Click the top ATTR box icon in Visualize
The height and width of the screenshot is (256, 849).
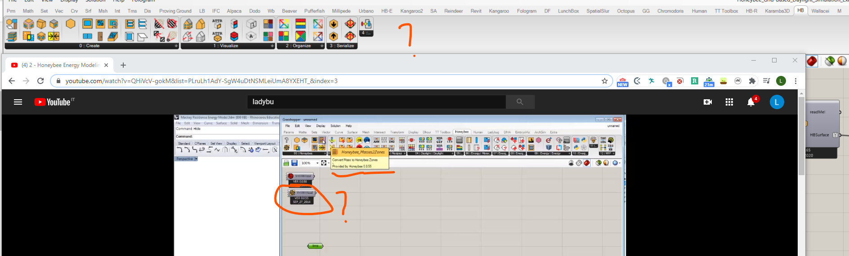point(217,23)
